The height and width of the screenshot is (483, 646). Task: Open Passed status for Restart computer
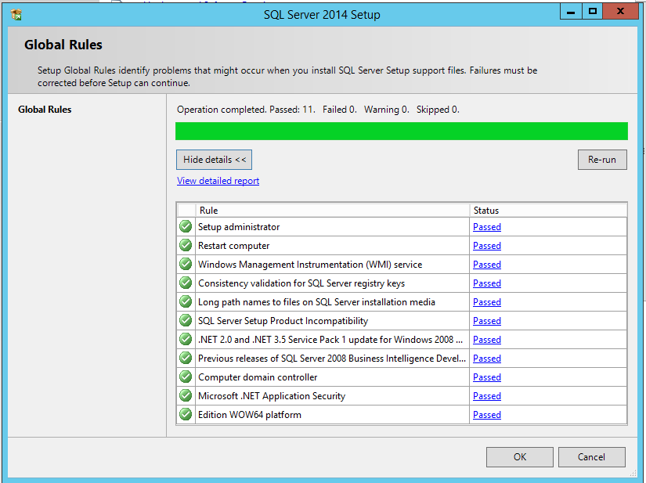(x=487, y=246)
